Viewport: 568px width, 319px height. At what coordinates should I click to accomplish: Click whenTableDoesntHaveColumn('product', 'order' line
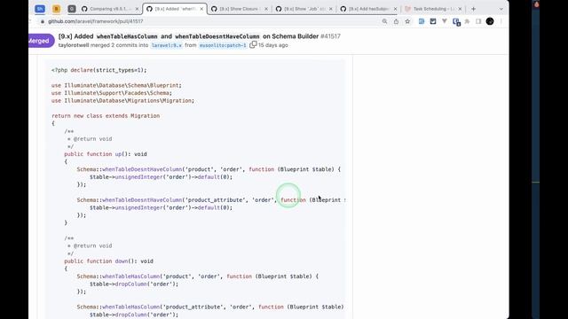coord(209,169)
